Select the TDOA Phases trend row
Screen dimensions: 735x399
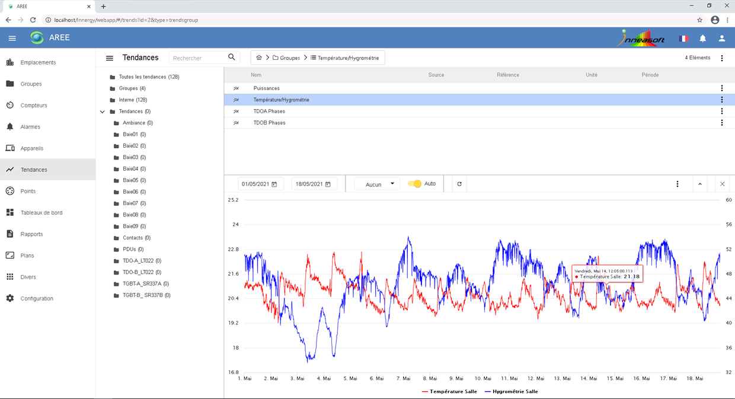click(269, 111)
